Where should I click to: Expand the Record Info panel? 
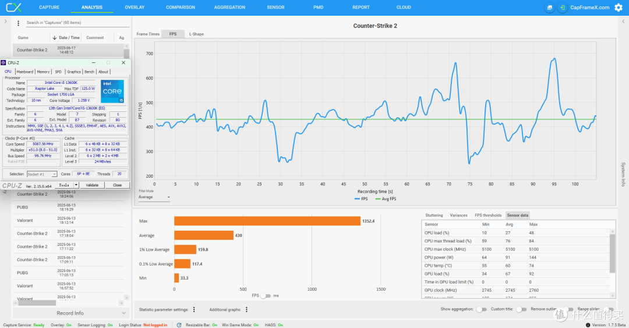coord(70,313)
